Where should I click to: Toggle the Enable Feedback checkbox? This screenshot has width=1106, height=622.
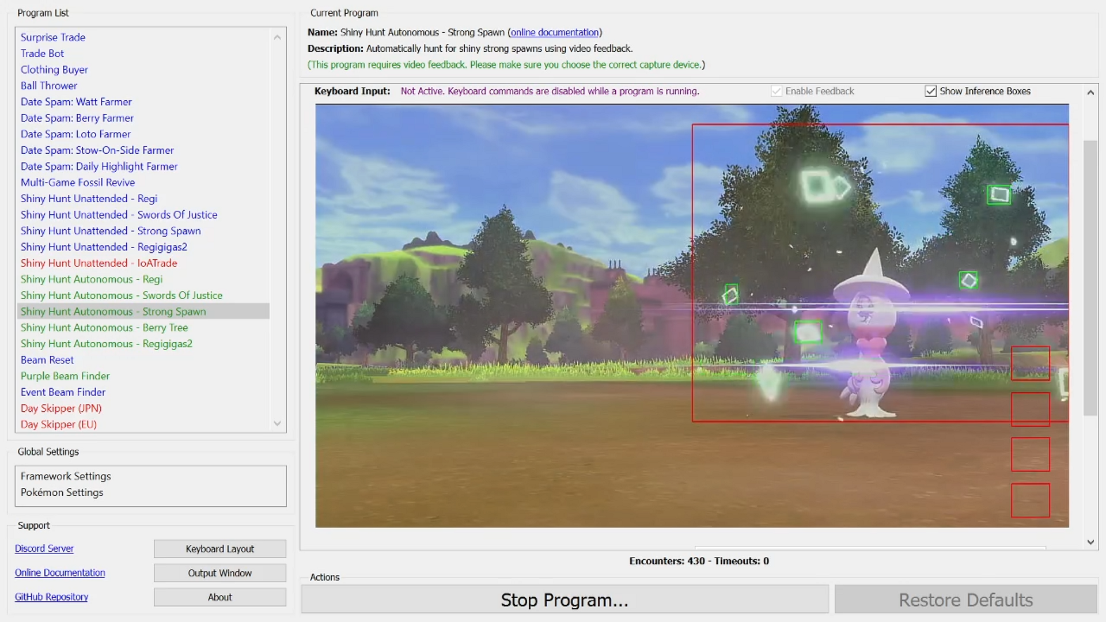[x=776, y=91]
